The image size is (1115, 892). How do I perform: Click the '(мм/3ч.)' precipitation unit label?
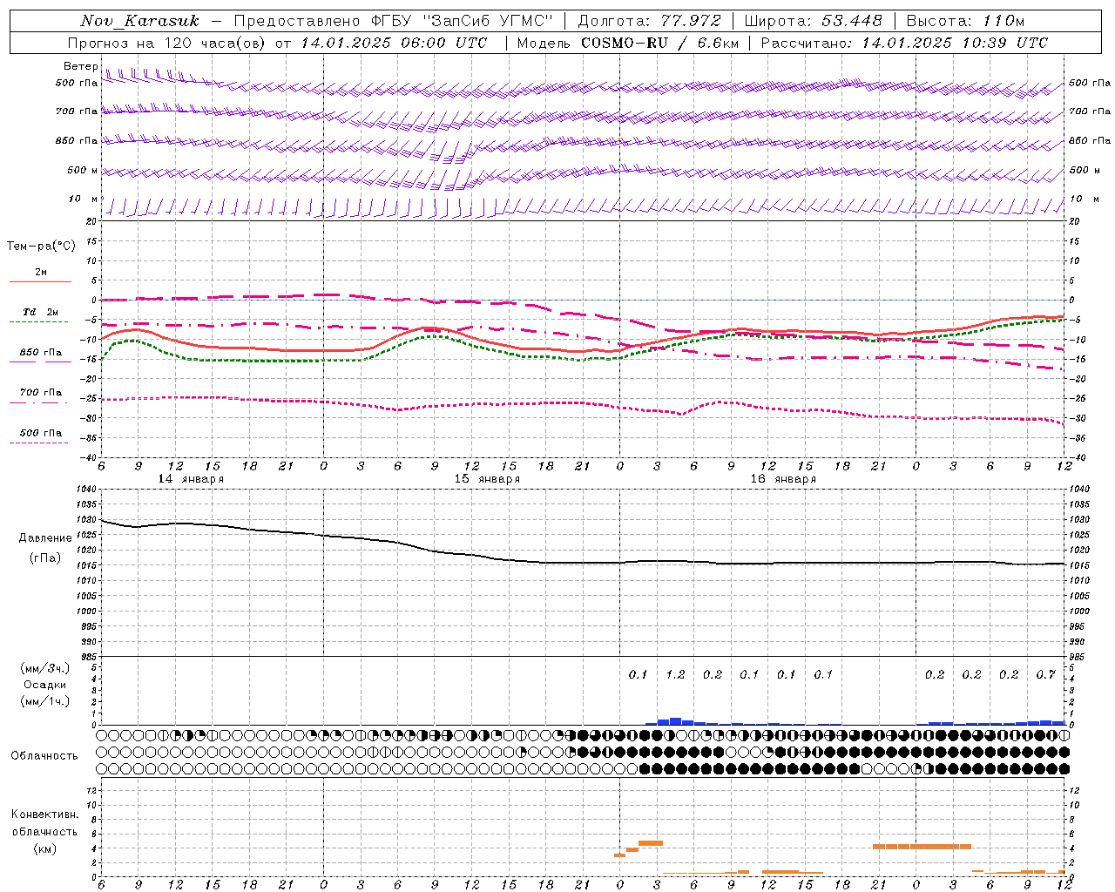[45, 668]
